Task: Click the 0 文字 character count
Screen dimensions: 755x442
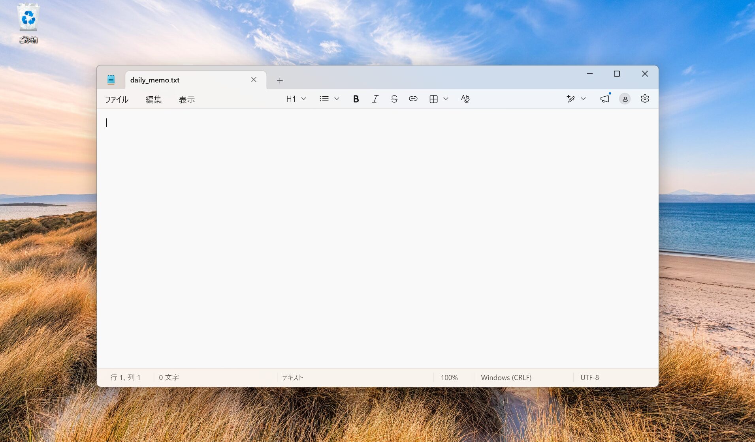Action: tap(169, 378)
